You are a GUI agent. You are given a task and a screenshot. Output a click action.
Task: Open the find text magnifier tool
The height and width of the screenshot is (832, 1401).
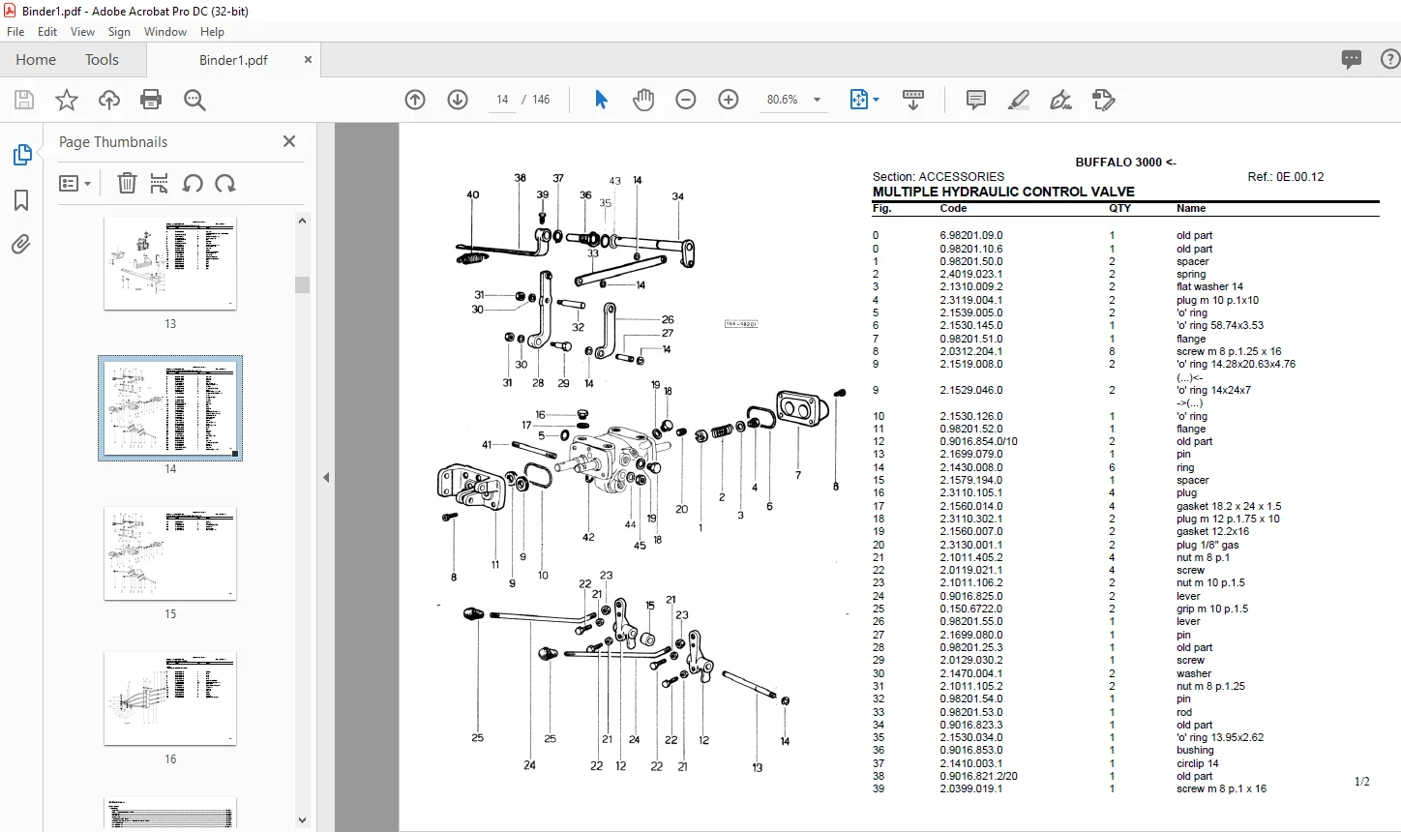point(194,100)
